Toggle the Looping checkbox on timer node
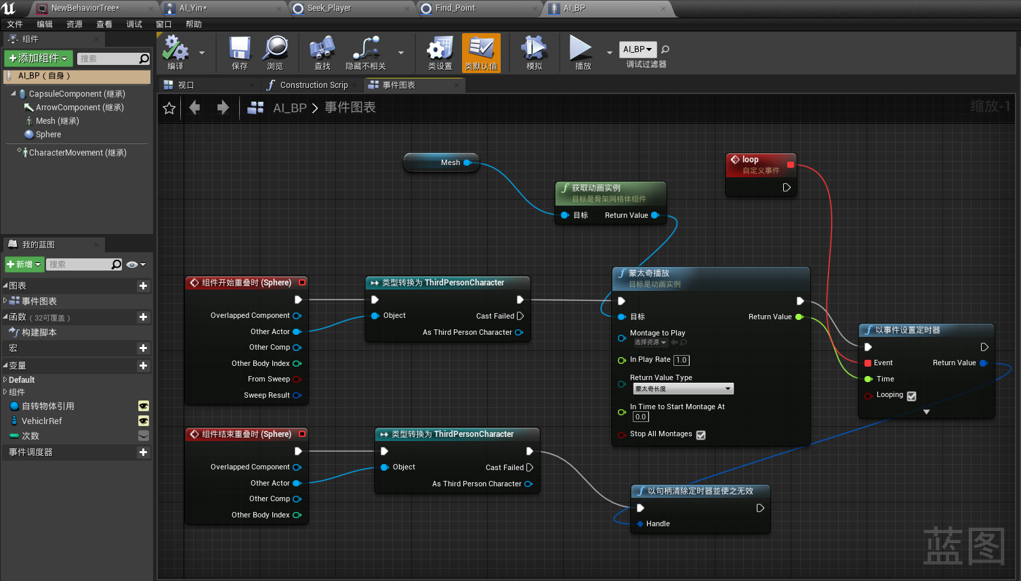This screenshot has width=1021, height=581. (911, 396)
